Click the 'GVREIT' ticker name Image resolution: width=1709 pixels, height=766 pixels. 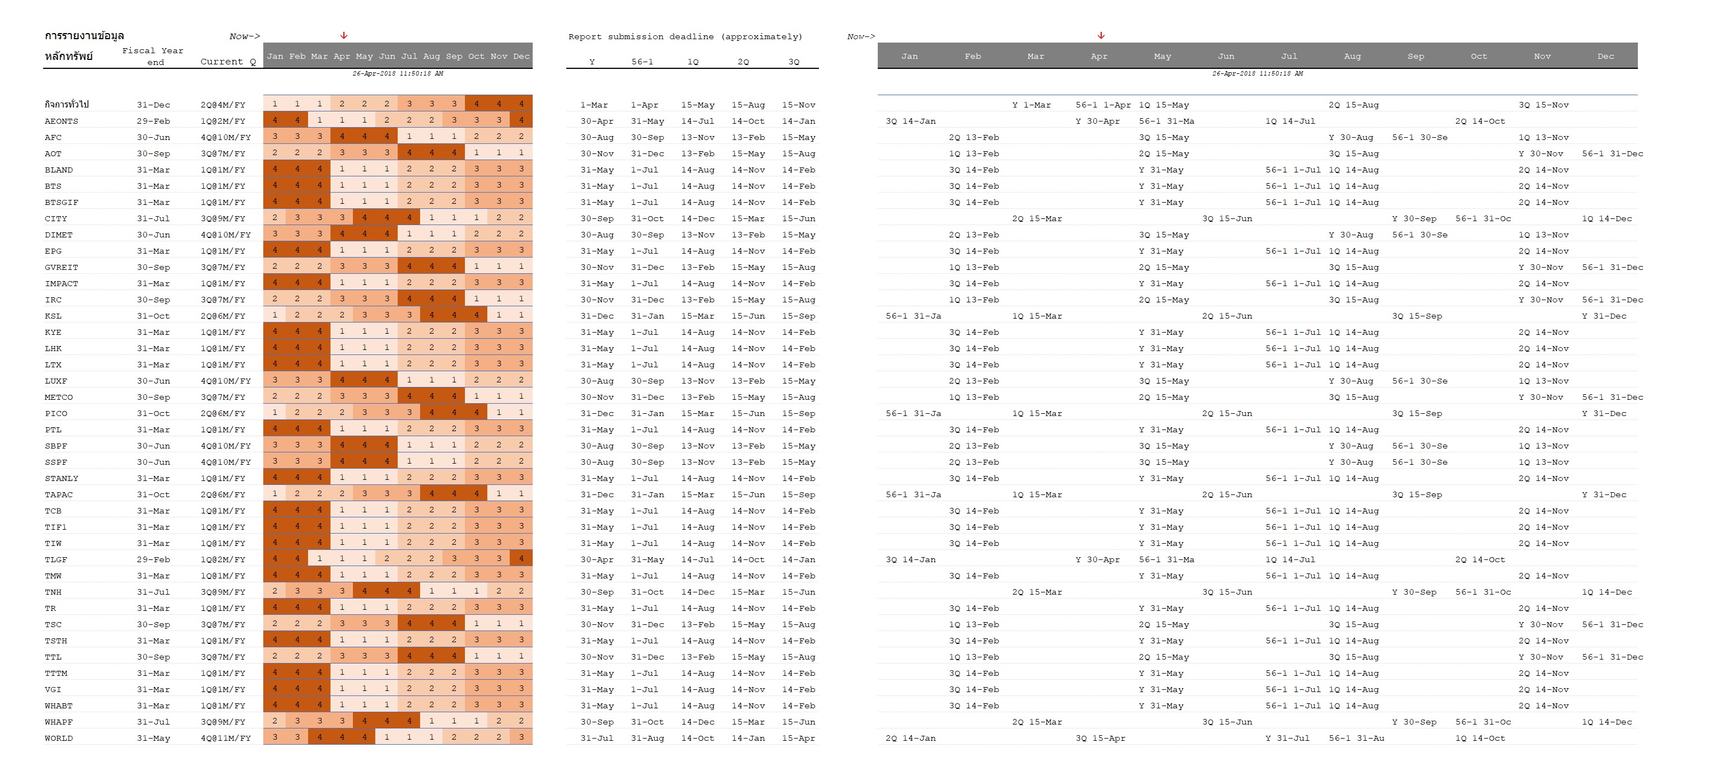point(61,267)
